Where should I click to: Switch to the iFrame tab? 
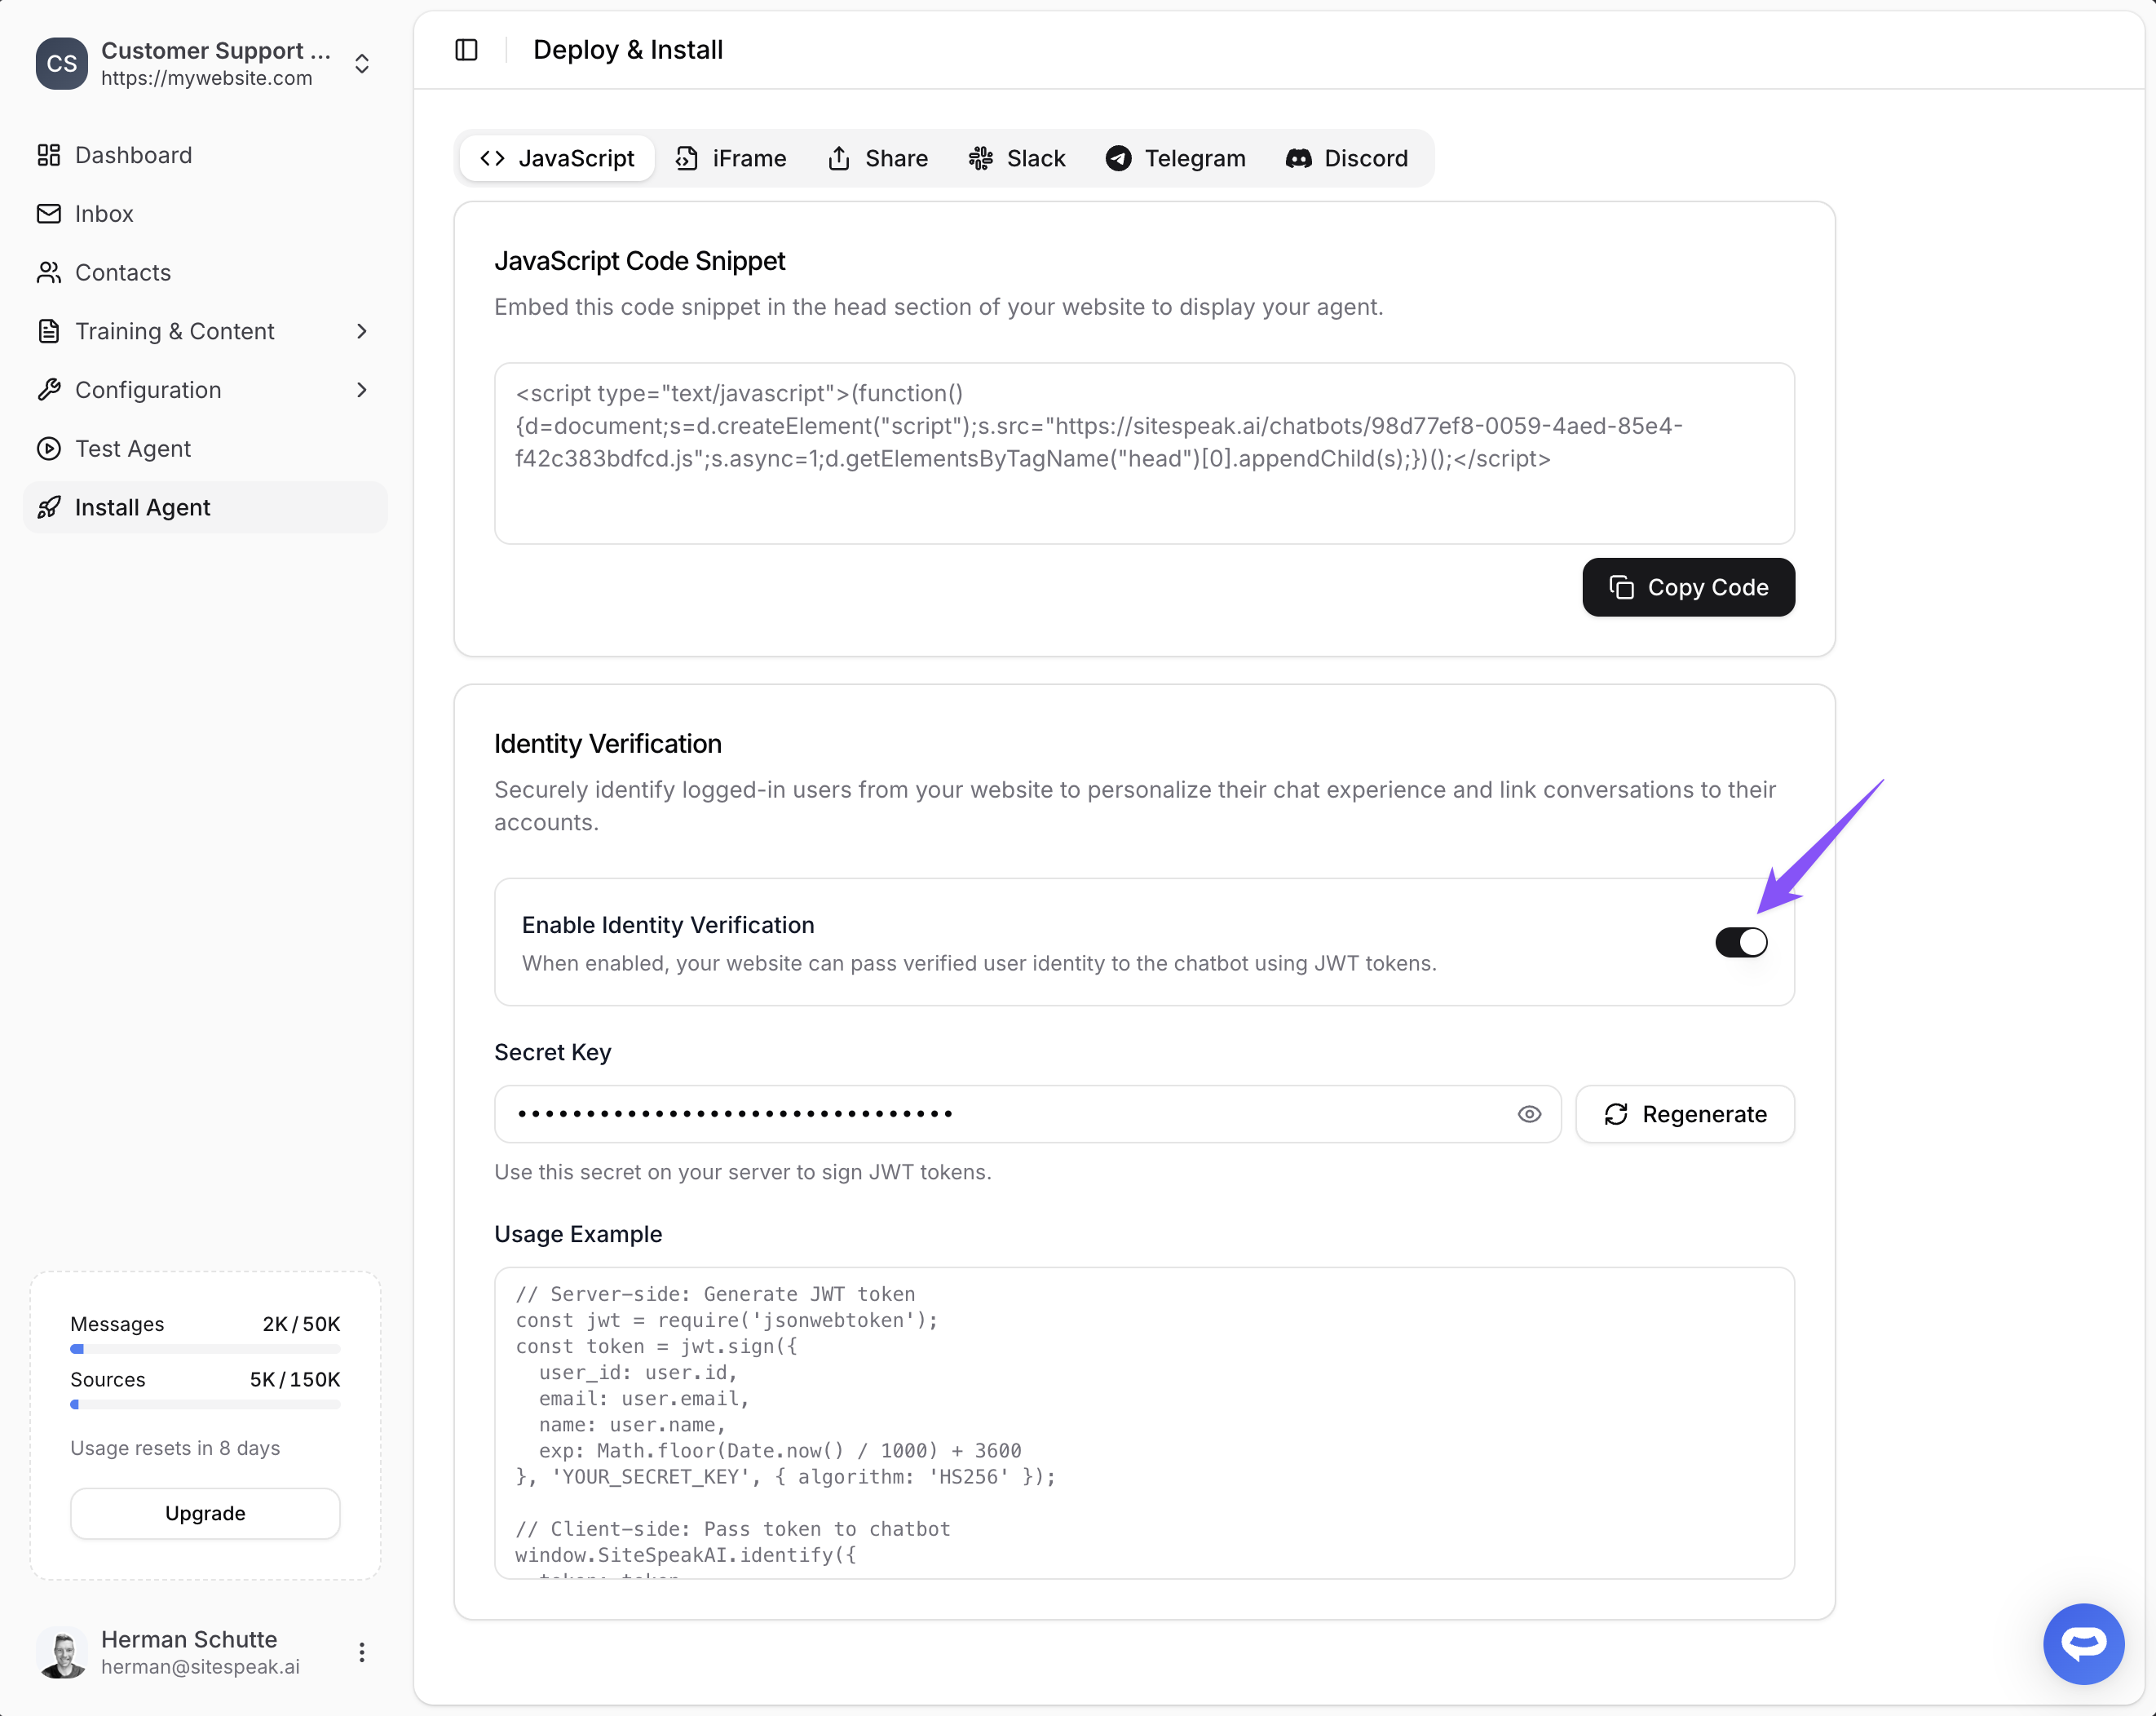[731, 158]
